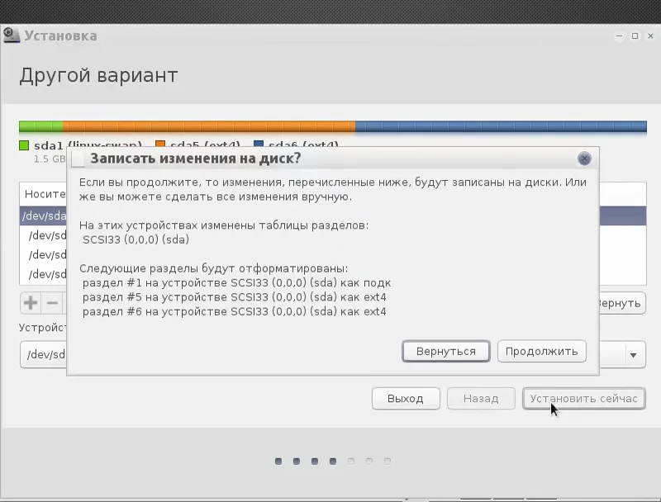
Task: Click the orange sda5 legend square
Action: [x=160, y=144]
